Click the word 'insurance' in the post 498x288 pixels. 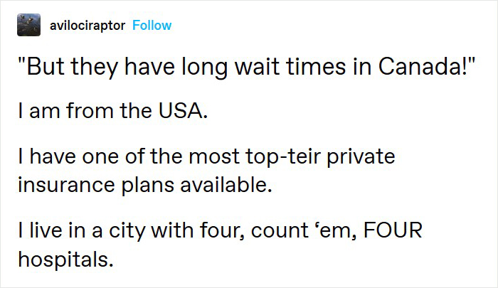coord(66,185)
